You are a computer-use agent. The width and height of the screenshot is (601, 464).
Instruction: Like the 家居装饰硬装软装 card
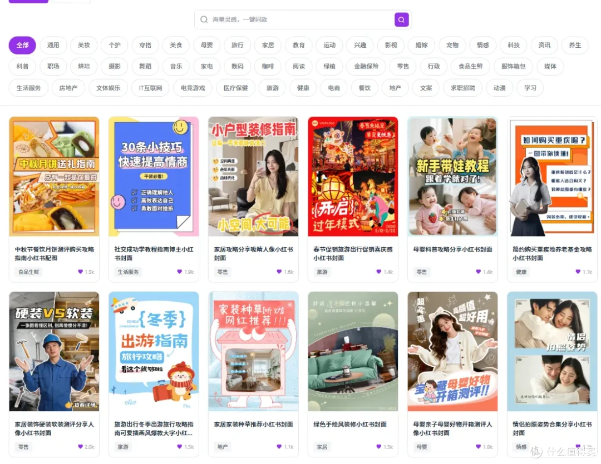80,446
